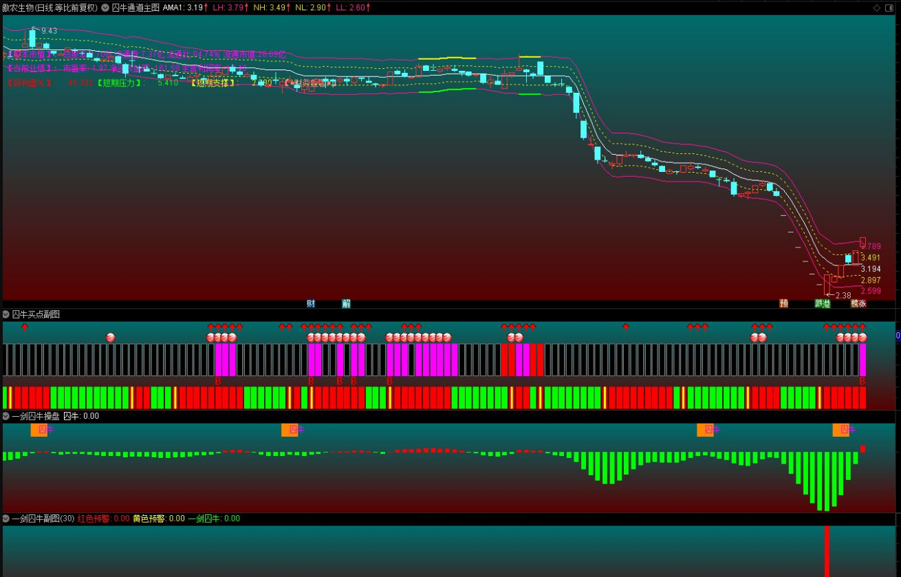Image resolution: width=901 pixels, height=577 pixels.
Task: Select the last orange 囚牛 signal marker
Action: 843,430
